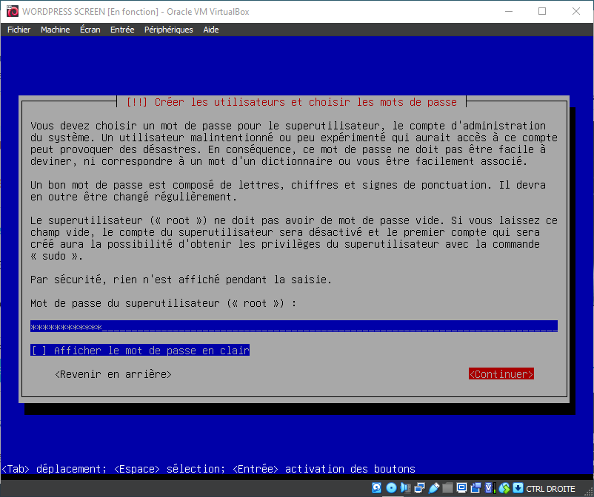Click the audio status icon
This screenshot has height=497, width=594.
(405, 488)
